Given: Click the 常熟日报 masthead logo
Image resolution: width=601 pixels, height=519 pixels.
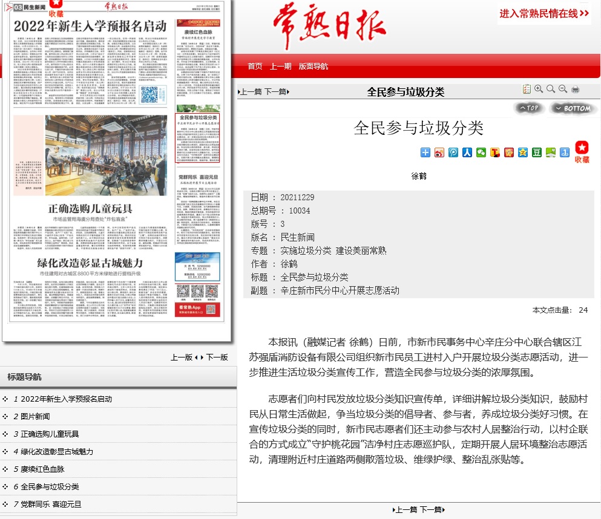Looking at the screenshot, I should click(329, 26).
